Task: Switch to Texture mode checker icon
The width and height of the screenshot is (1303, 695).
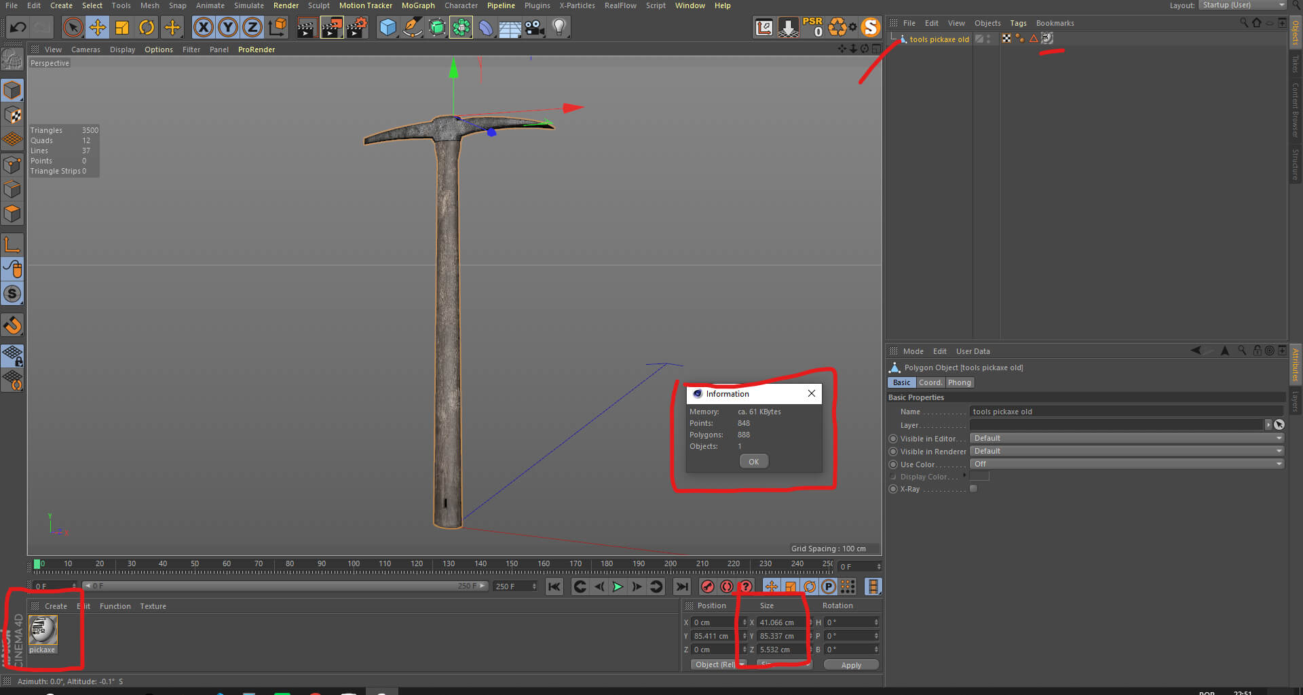Action: [x=12, y=115]
